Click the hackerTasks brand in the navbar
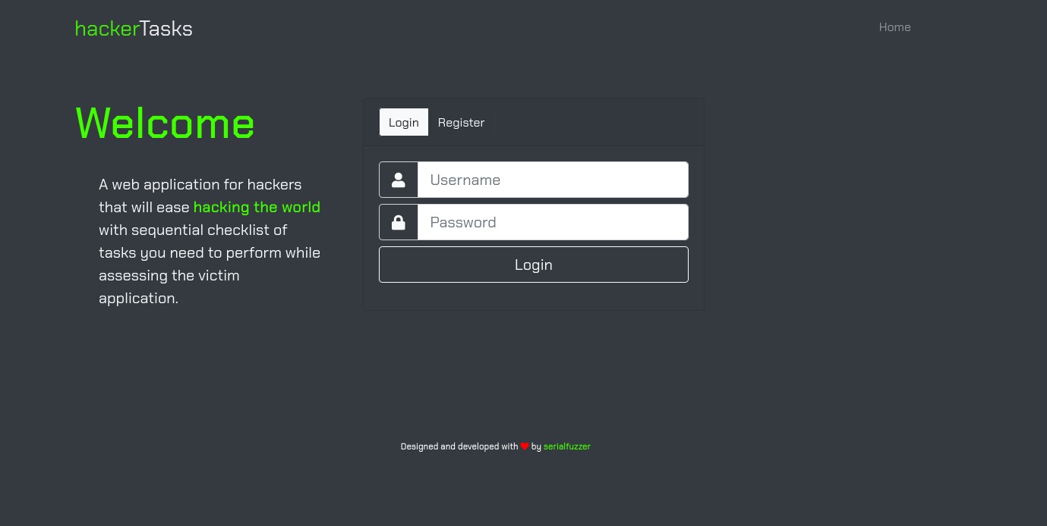Viewport: 1047px width, 526px height. click(x=134, y=28)
